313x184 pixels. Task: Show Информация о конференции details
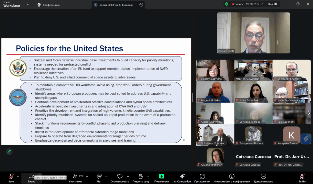point(232,178)
